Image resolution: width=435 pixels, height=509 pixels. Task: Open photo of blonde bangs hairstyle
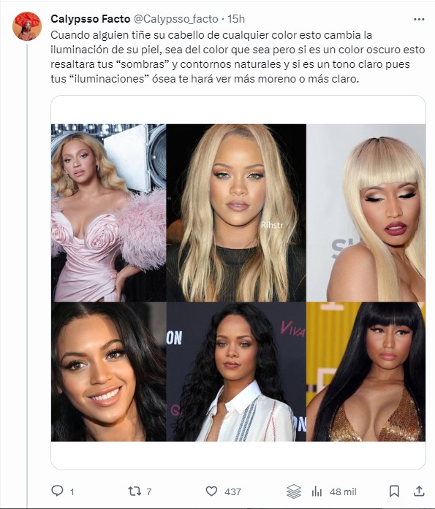[366, 213]
